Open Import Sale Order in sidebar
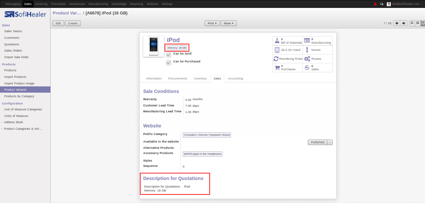425x203 pixels. pos(16,57)
